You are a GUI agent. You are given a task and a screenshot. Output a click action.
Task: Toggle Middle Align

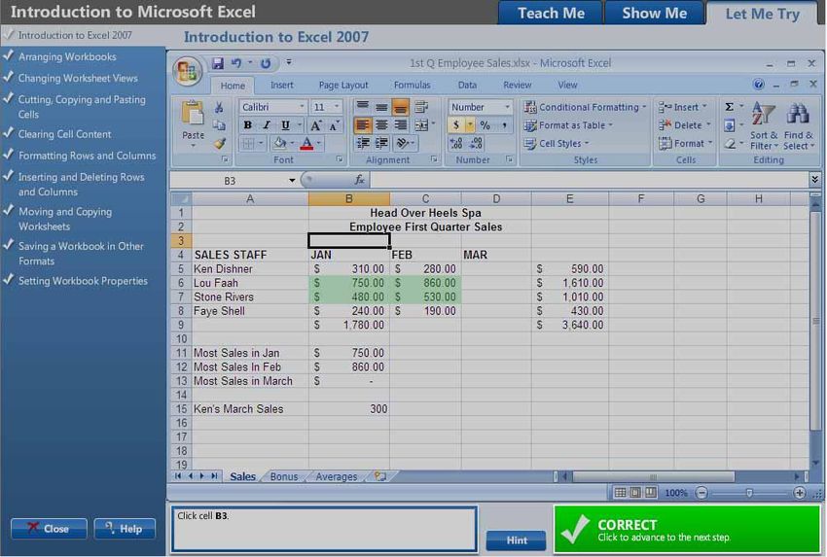tap(381, 107)
